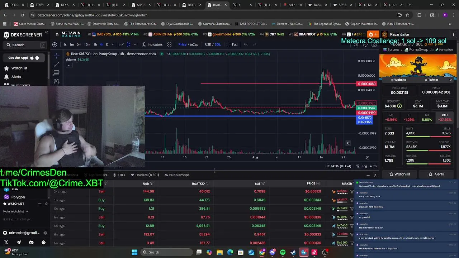Collapse the DEX Screener sidebar

coord(46,33)
